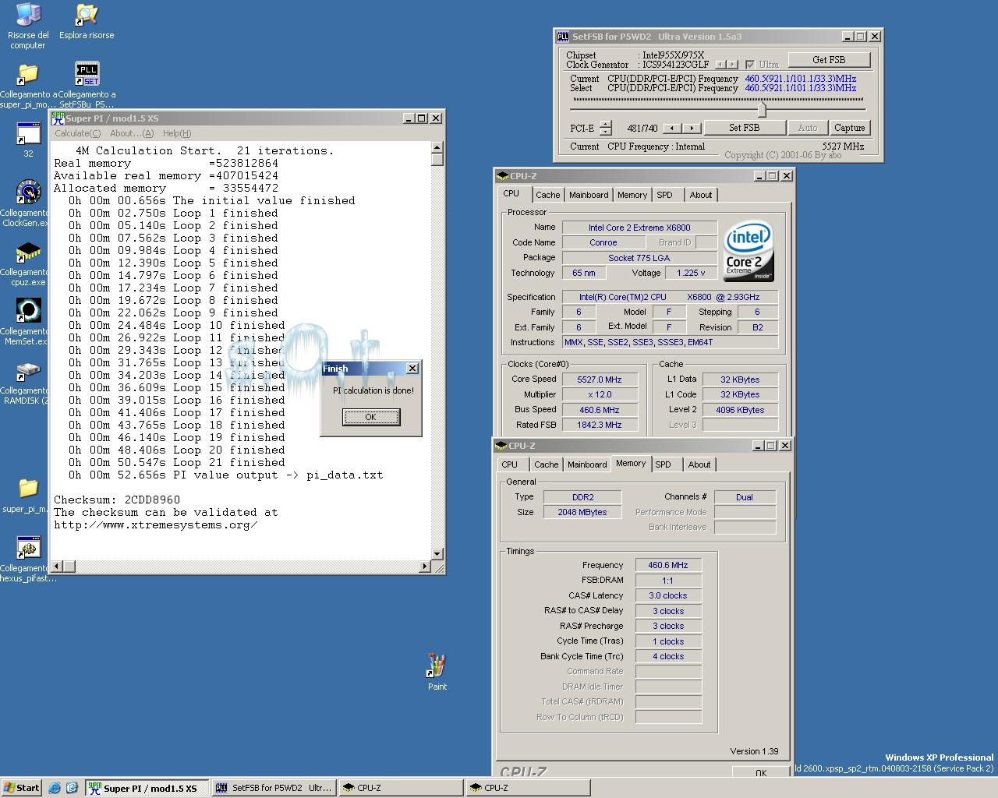The image size is (998, 798).
Task: Open the RAMDISK shortcut icon
Action: pos(28,370)
